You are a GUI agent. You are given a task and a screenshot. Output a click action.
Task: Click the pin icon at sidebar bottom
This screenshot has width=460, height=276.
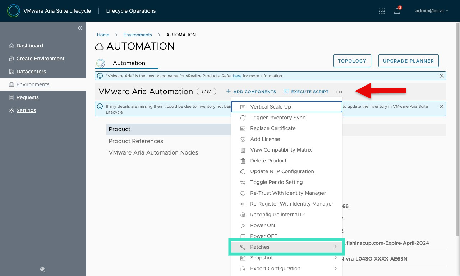[x=43, y=270]
